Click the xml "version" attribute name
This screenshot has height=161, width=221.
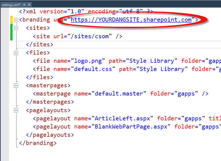pos(52,11)
